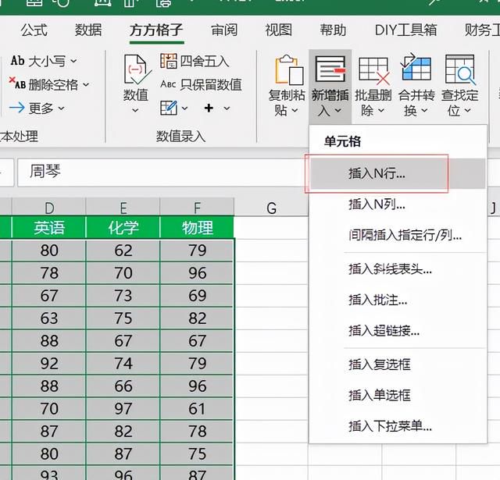
Task: Choose 插入斜线表头... menu item
Action: [398, 269]
